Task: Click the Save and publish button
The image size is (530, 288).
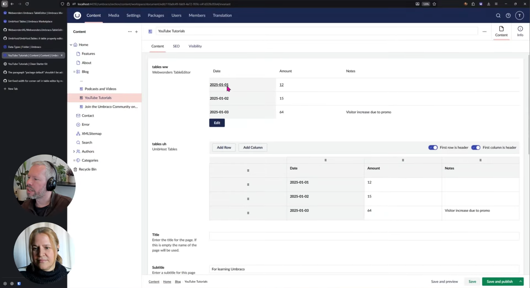Action: (500, 282)
